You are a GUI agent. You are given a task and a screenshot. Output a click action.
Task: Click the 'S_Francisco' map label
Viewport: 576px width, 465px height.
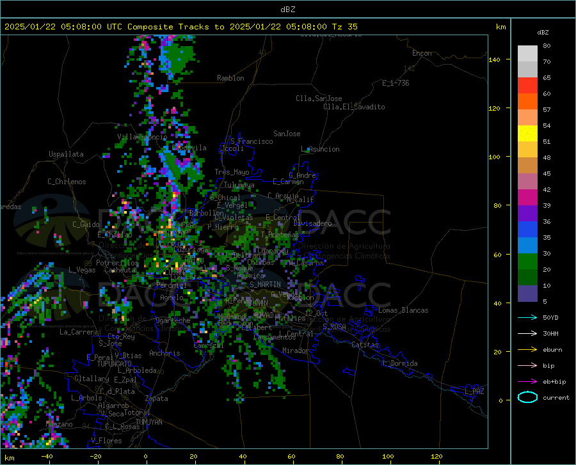point(252,141)
